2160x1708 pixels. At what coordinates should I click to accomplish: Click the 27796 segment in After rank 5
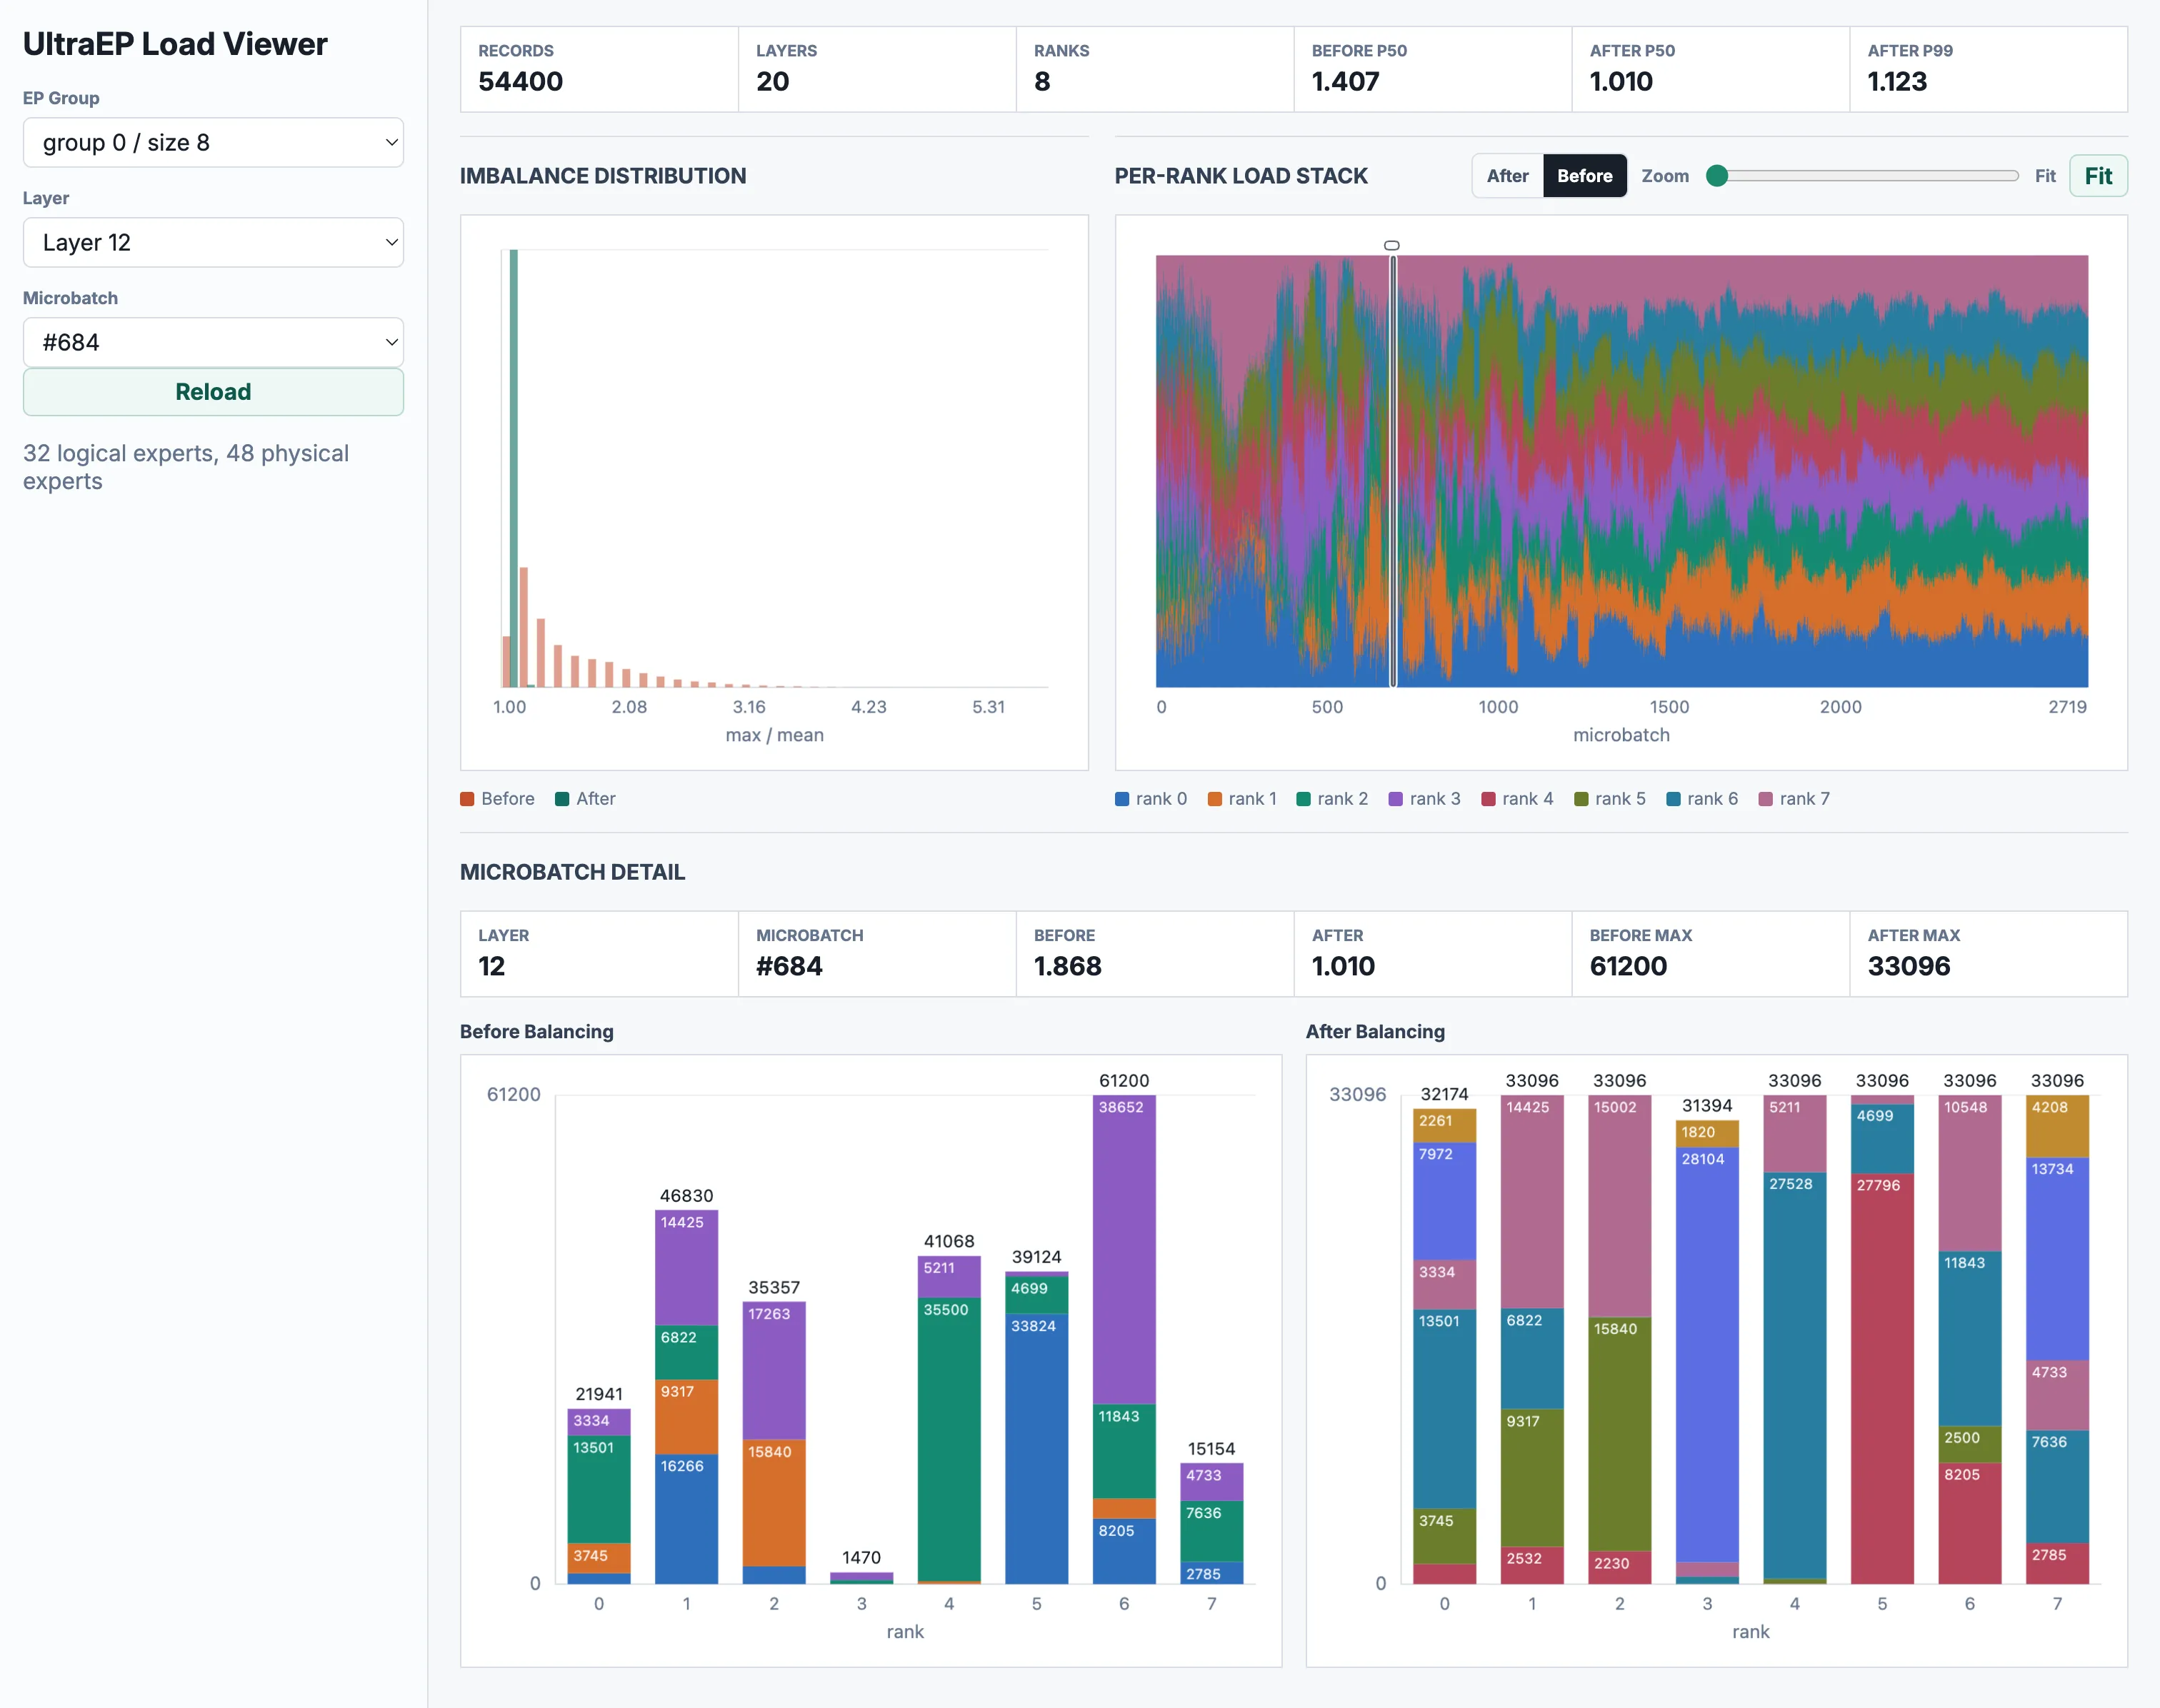[1882, 1378]
